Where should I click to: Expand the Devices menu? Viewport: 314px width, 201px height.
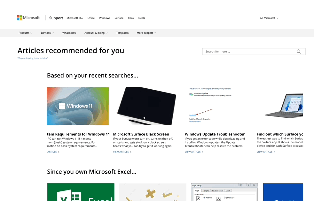[x=47, y=33]
